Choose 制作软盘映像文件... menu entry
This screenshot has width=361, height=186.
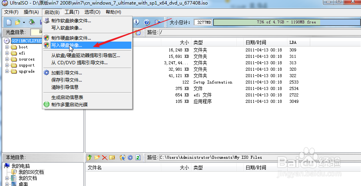click(87, 21)
